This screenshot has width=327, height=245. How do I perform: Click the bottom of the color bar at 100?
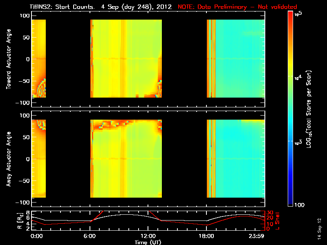[291, 204]
